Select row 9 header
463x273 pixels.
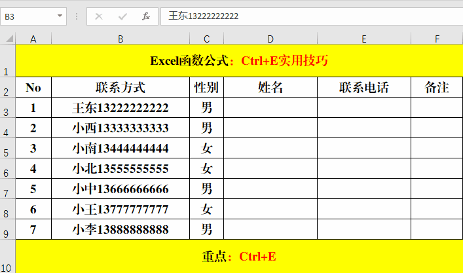click(8, 229)
